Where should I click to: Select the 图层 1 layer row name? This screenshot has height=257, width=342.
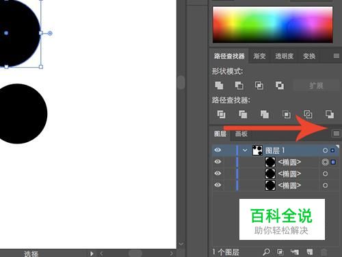[x=275, y=150]
